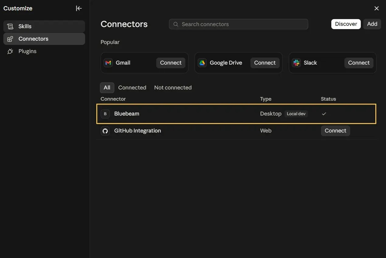Filter by Not connected
The width and height of the screenshot is (386, 258).
[x=173, y=88]
